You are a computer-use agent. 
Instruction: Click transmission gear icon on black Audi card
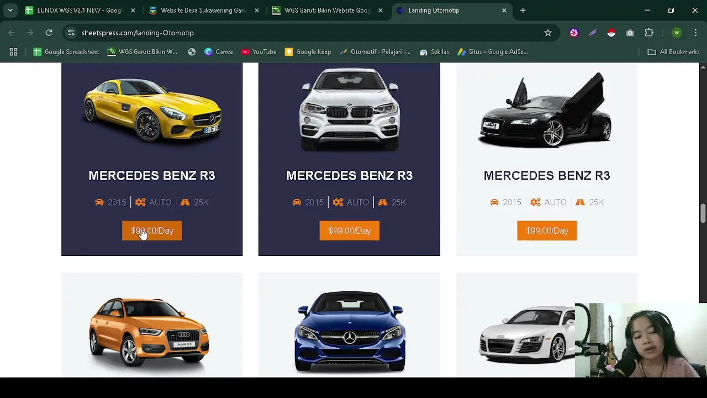(535, 202)
